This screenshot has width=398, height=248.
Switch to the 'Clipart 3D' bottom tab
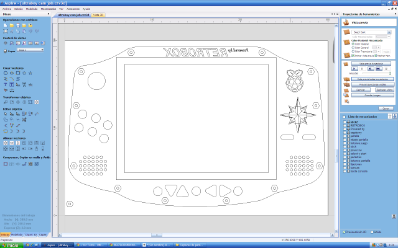30,234
